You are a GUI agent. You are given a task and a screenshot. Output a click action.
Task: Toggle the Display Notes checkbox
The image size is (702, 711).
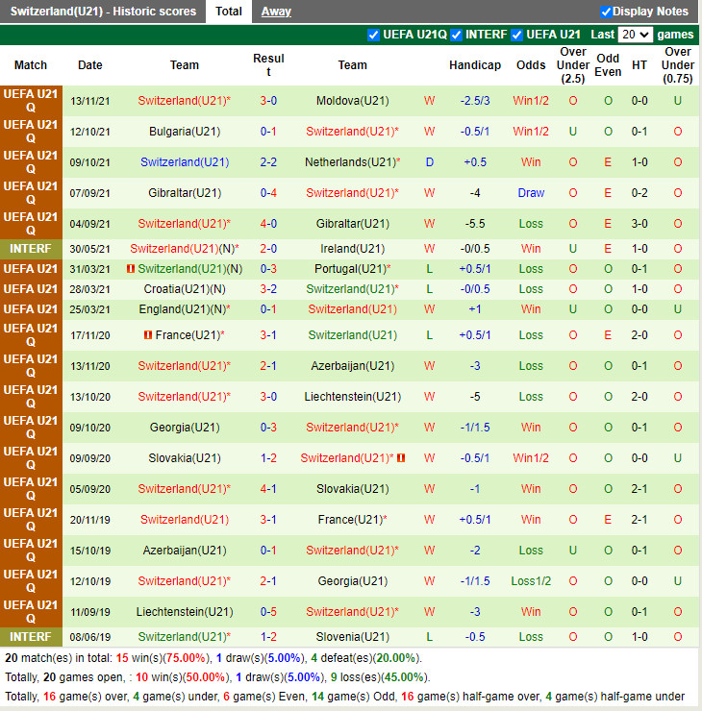coord(606,12)
